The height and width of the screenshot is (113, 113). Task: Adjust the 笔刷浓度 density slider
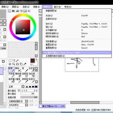29,97
